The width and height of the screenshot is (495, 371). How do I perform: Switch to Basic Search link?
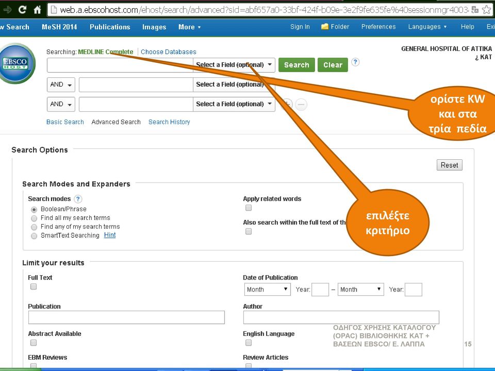[65, 122]
